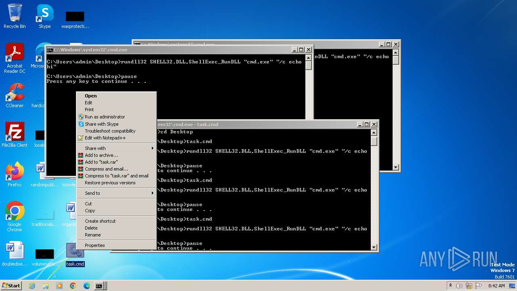Minimize the front cmd.exe window
Viewport: 517px width, 291px height.
[294, 50]
